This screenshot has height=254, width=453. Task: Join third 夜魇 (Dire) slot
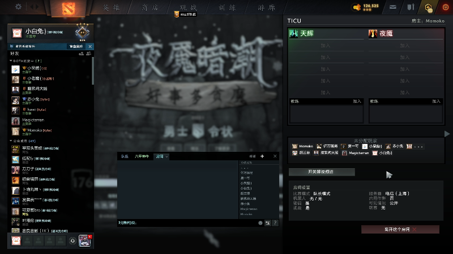pyautogui.click(x=405, y=69)
